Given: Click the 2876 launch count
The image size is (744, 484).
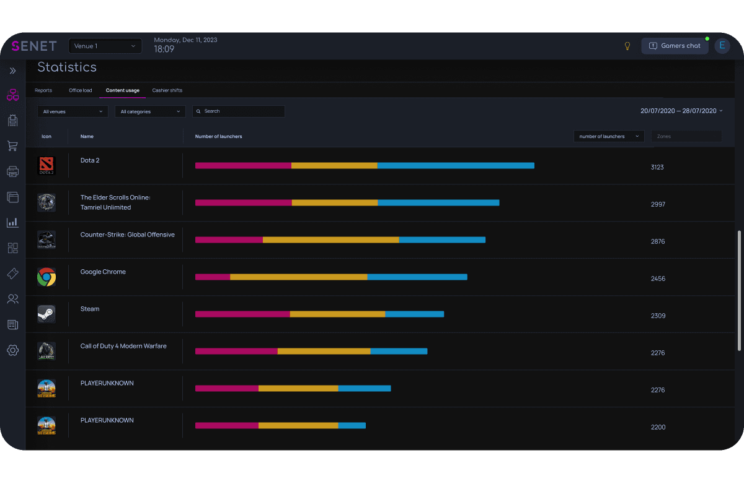Looking at the screenshot, I should [x=658, y=241].
